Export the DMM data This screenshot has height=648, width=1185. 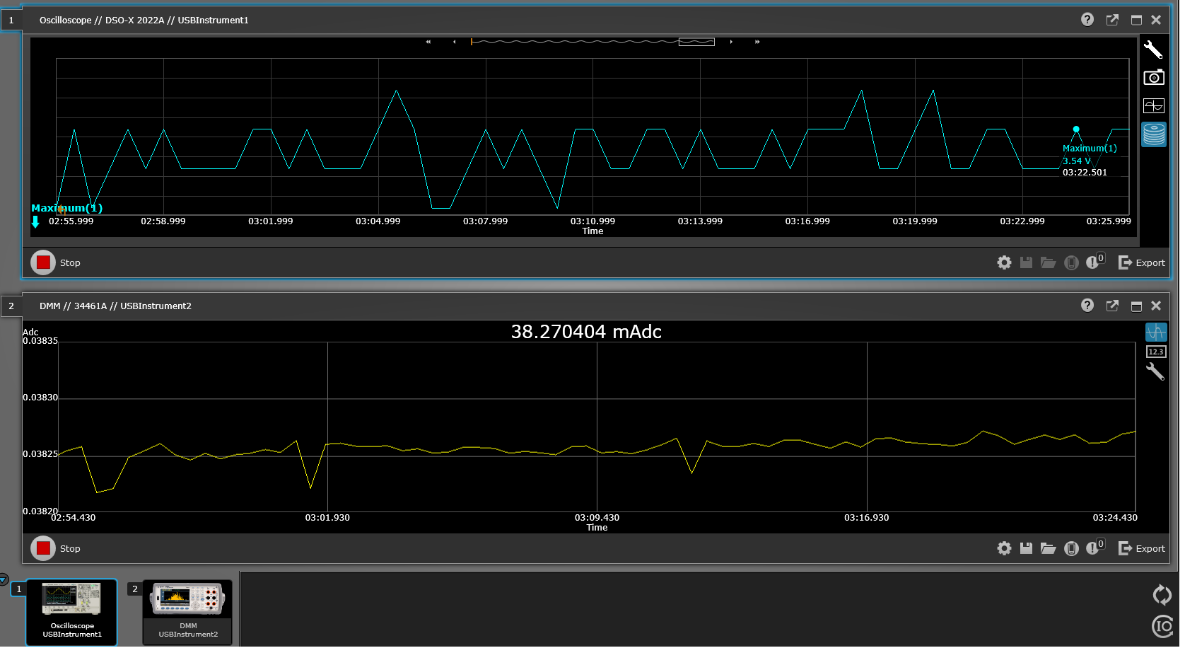[1141, 548]
